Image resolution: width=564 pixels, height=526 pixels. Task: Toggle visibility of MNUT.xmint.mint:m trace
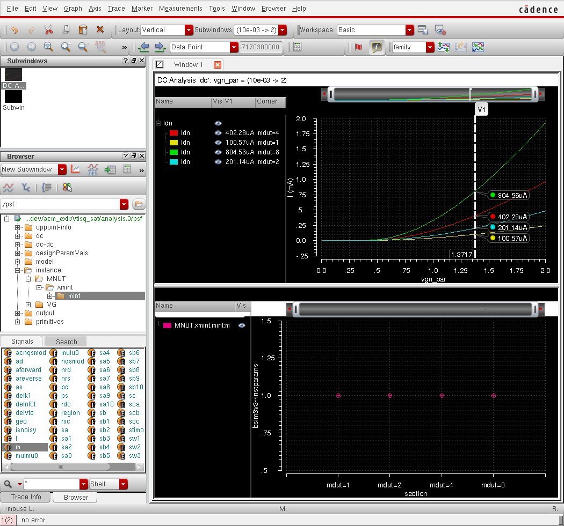pyautogui.click(x=242, y=325)
